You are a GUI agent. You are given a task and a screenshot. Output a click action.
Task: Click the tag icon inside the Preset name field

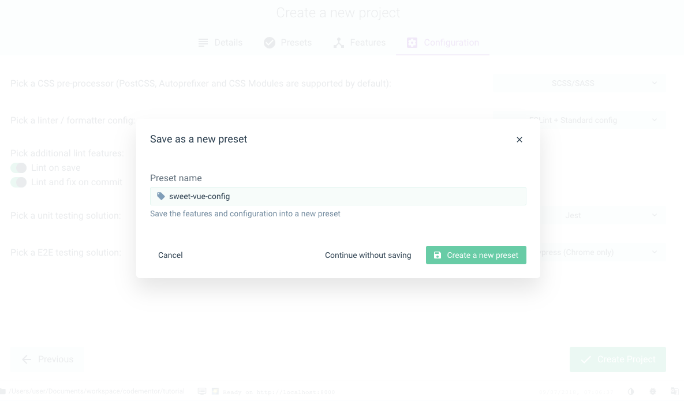coord(160,196)
